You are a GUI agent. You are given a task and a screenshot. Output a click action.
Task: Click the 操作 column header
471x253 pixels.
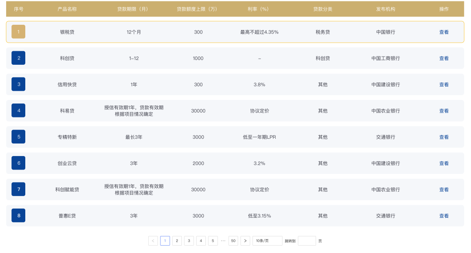pyautogui.click(x=444, y=9)
